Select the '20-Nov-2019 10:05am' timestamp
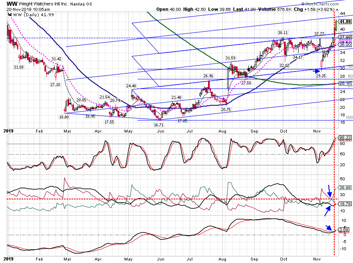 (28, 10)
